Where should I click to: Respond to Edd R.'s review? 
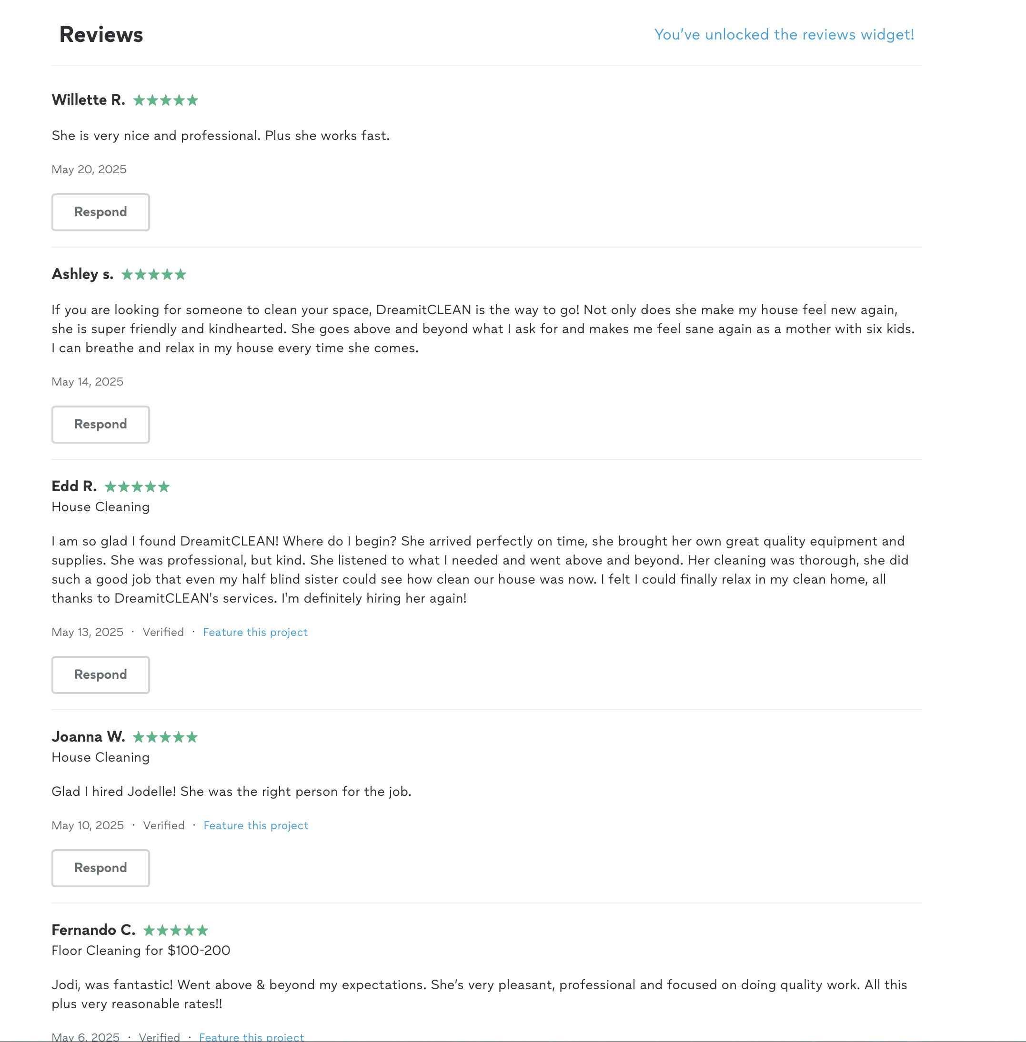coord(101,675)
